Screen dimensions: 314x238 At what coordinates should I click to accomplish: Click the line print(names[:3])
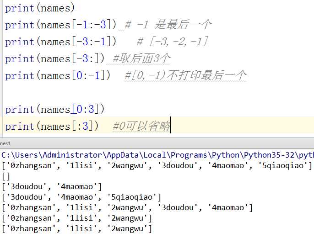coord(52,127)
